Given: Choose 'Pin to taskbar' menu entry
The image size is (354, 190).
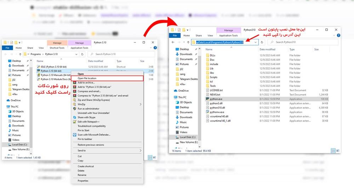Looking at the screenshot, I should click(85, 139).
